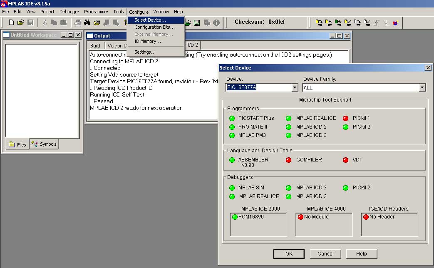Click the first programmer toolbar icon (Program target device)
The width and height of the screenshot is (434, 268).
click(319, 22)
